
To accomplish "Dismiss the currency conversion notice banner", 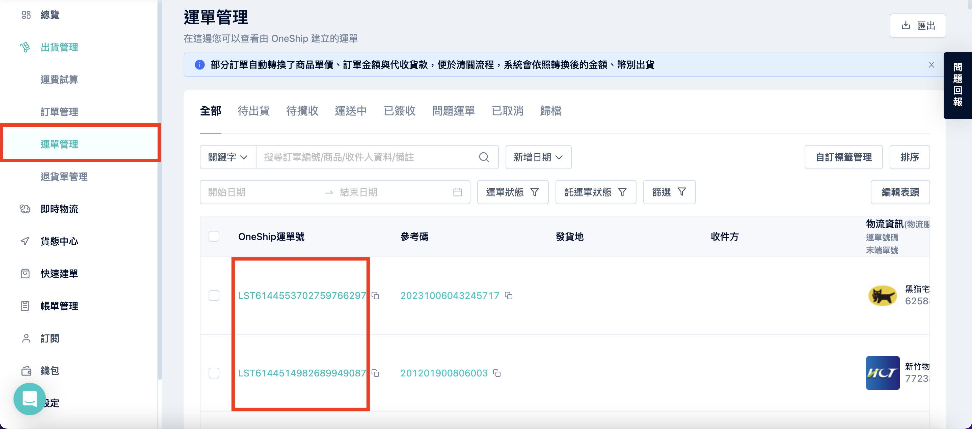I will (x=931, y=65).
